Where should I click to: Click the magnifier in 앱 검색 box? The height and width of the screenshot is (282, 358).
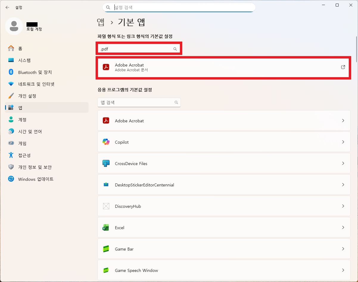pyautogui.click(x=176, y=102)
